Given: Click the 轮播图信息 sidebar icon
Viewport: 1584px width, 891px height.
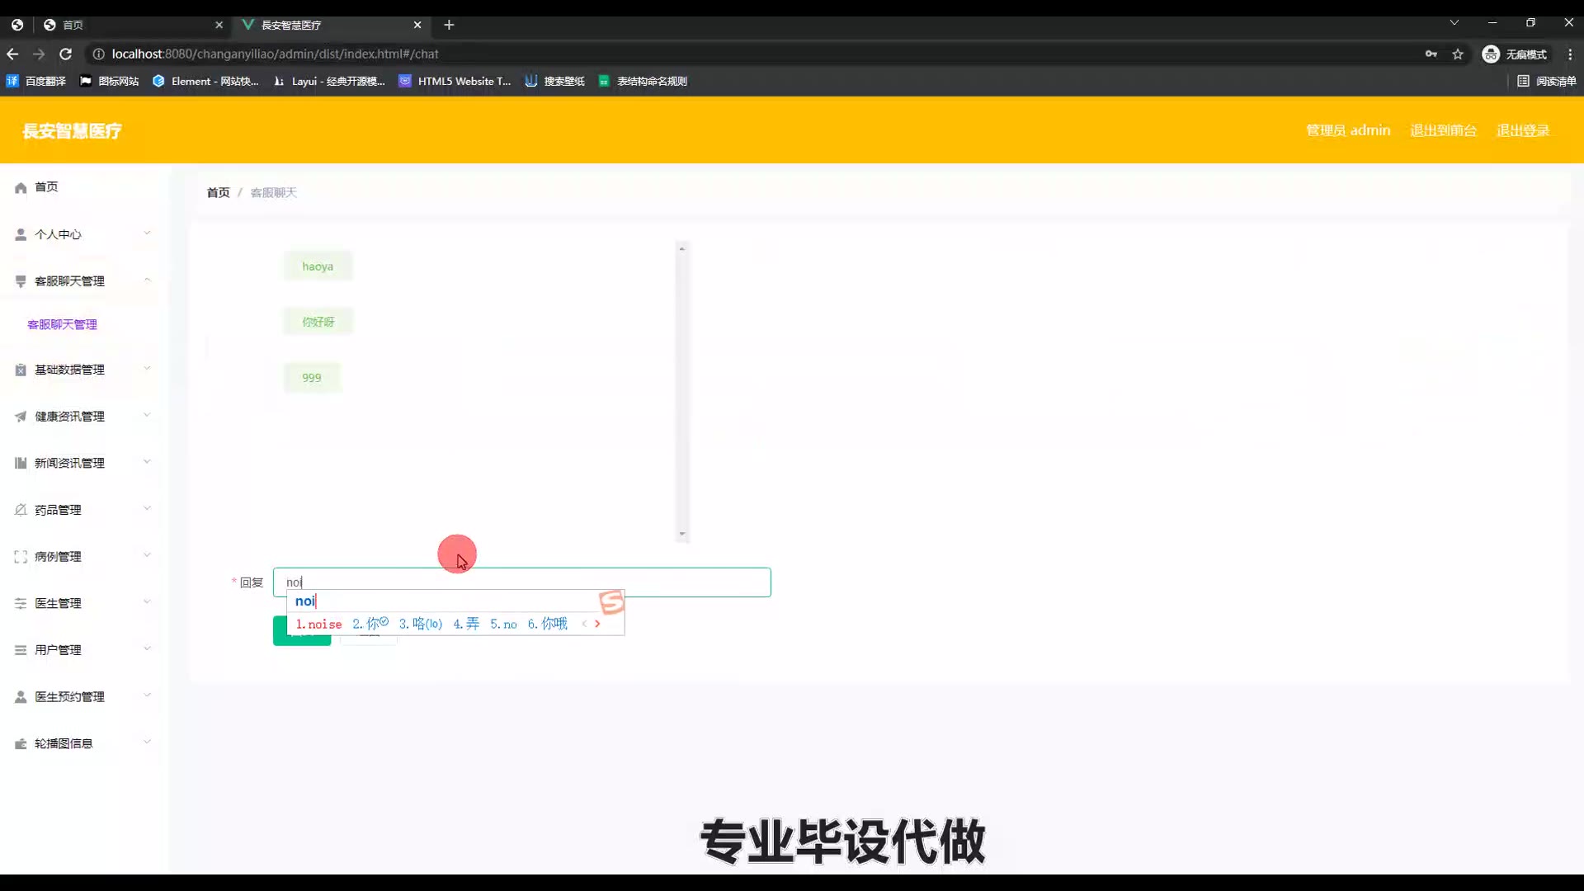Looking at the screenshot, I should click(x=21, y=744).
